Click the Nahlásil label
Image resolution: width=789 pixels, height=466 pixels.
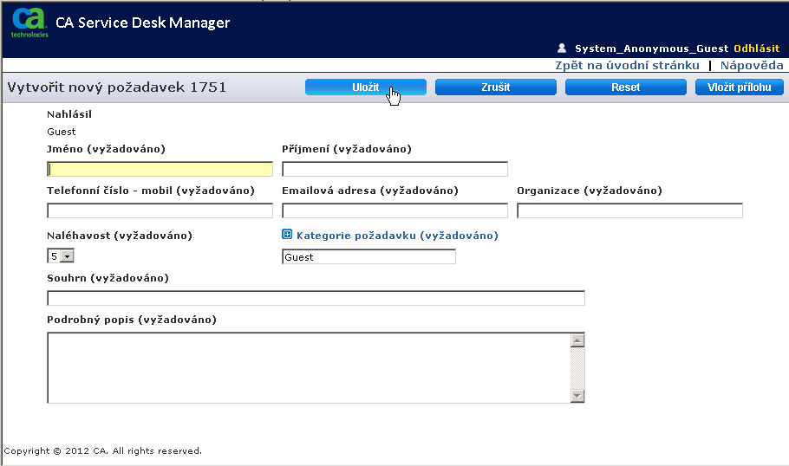click(69, 114)
